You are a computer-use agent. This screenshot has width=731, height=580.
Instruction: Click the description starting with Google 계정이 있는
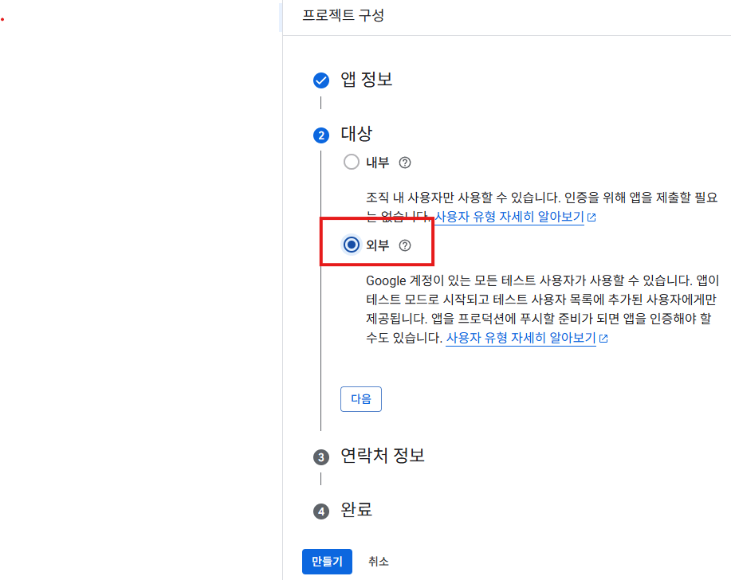pos(543,309)
